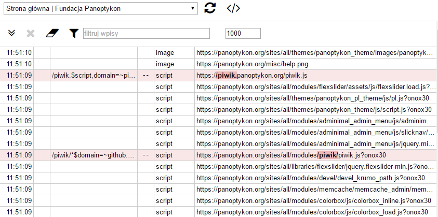This screenshot has width=438, height=217.
Task: Select the jquery.flexslider-min.js URL row
Action: [316, 167]
